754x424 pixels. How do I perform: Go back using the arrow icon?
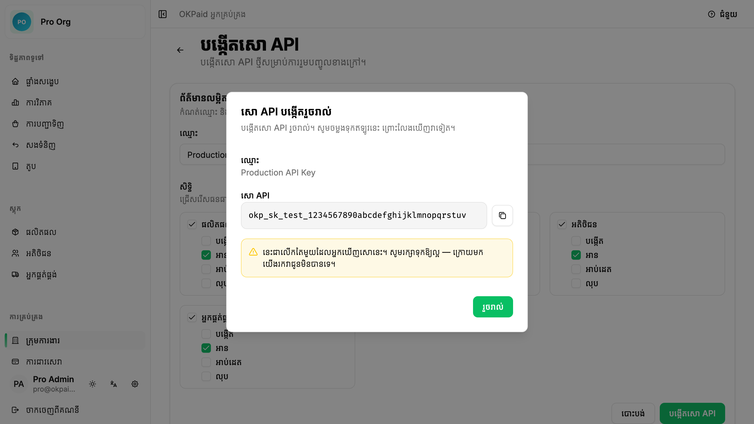pyautogui.click(x=180, y=50)
